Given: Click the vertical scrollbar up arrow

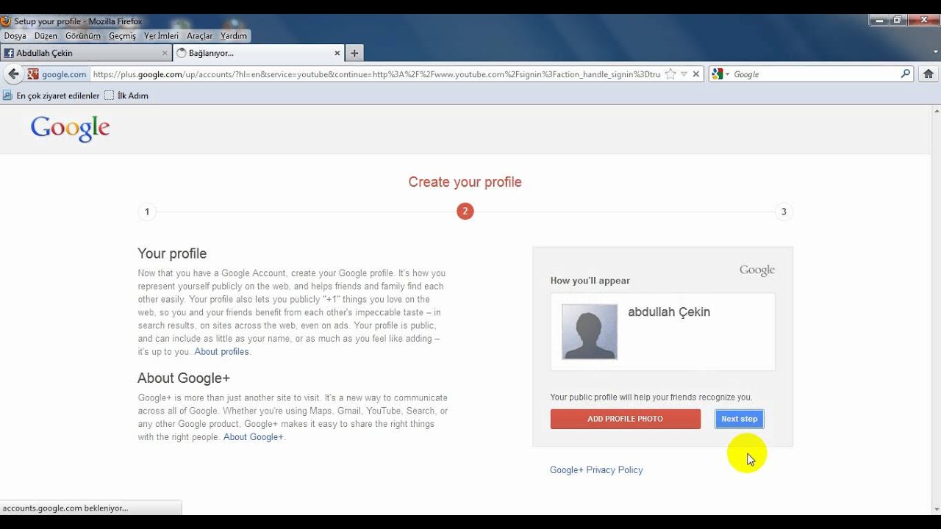Looking at the screenshot, I should click(936, 110).
